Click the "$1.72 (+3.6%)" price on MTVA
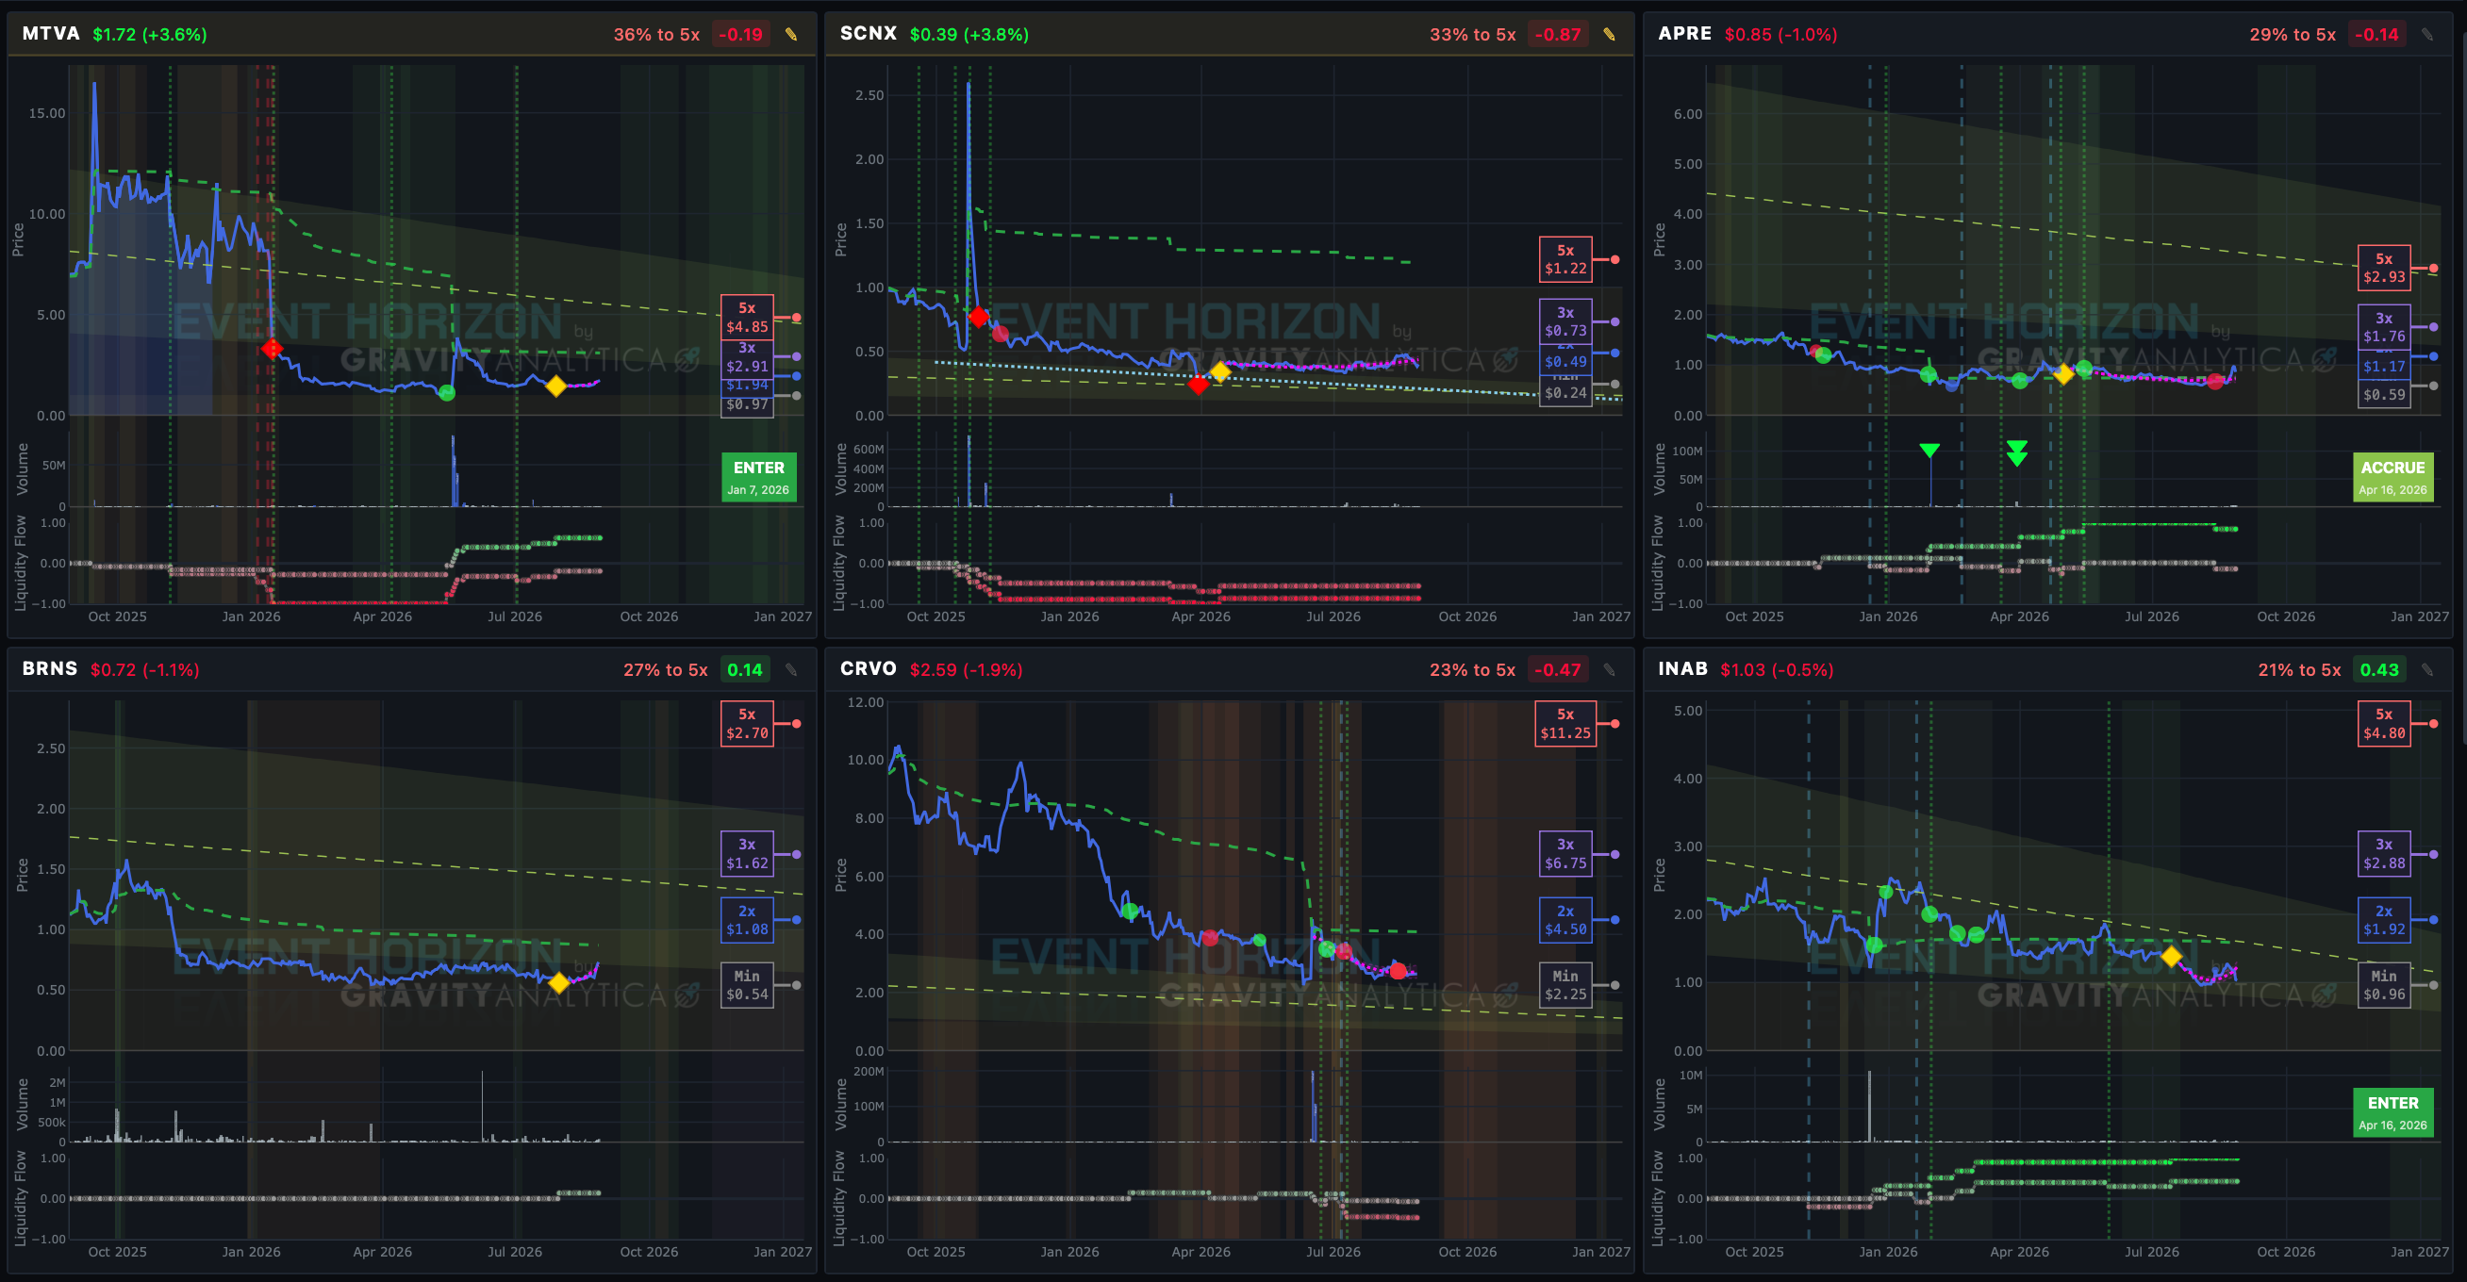The height and width of the screenshot is (1282, 2467). 149,35
